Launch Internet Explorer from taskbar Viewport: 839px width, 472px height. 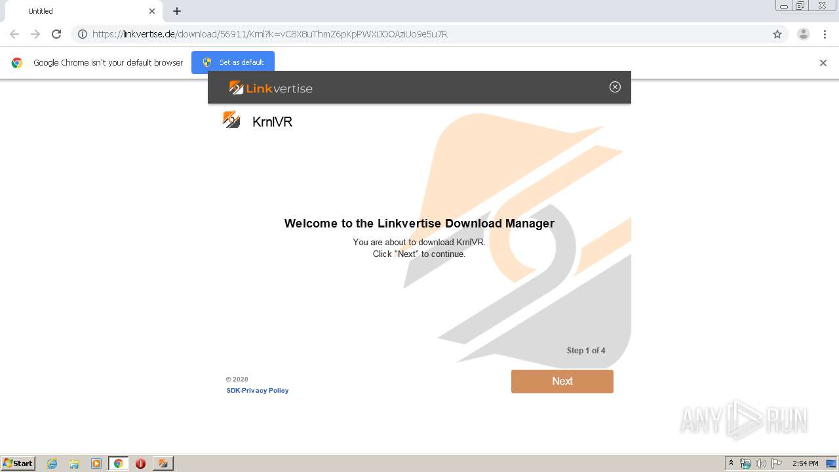click(x=52, y=463)
